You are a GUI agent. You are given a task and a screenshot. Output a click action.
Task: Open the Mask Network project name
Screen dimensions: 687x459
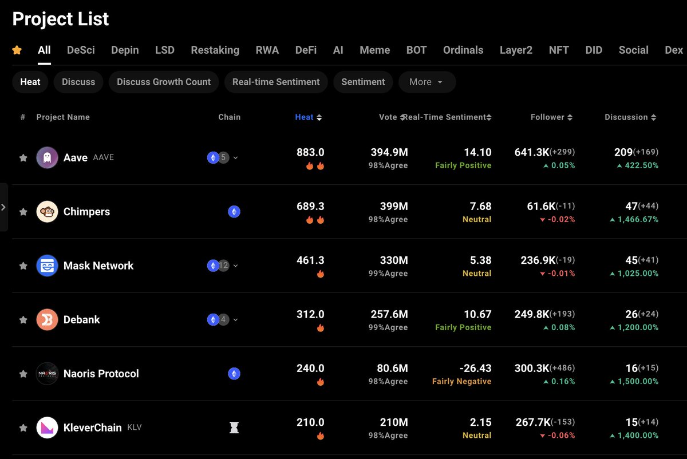[98, 266]
